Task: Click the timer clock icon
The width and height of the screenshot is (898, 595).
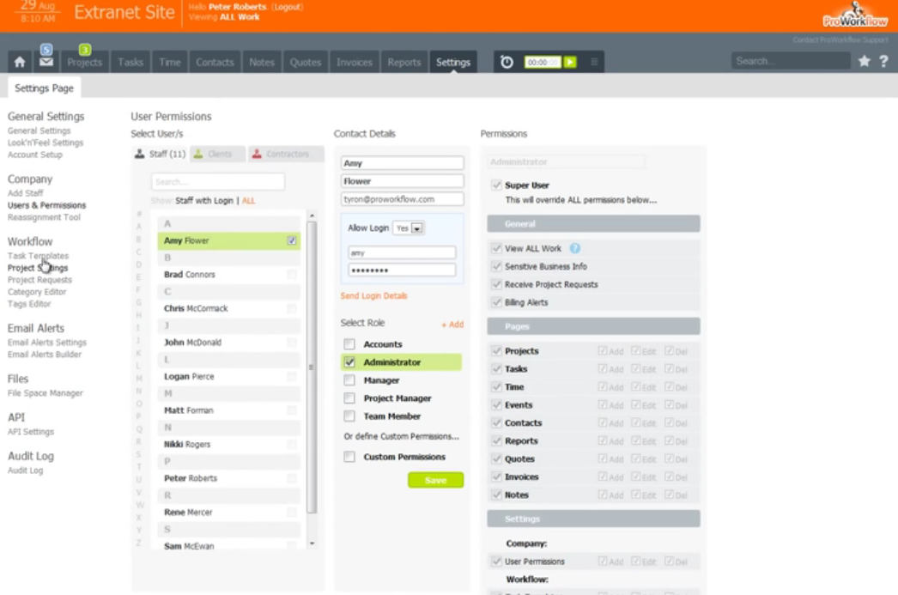Action: [x=507, y=62]
